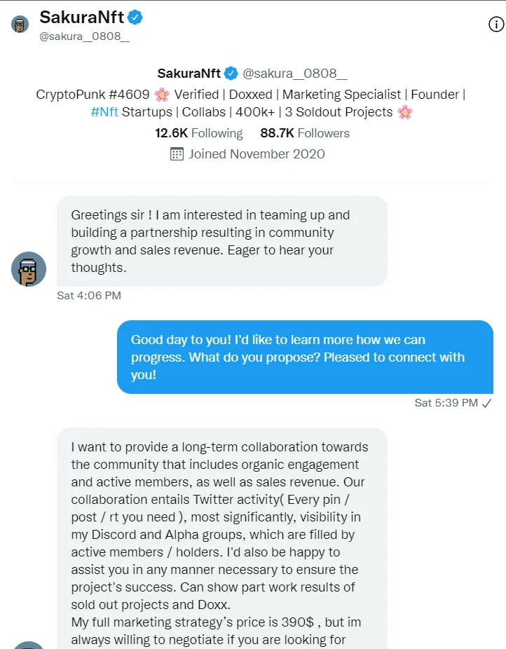Click the Sat 4:06 PM timestamp
Viewport: 506px width, 649px height.
(89, 296)
